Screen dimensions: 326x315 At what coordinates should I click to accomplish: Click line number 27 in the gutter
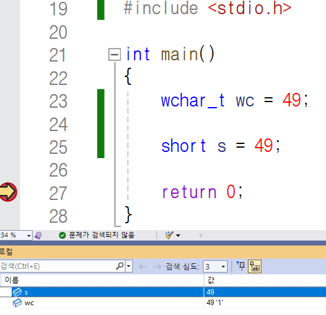pyautogui.click(x=58, y=193)
